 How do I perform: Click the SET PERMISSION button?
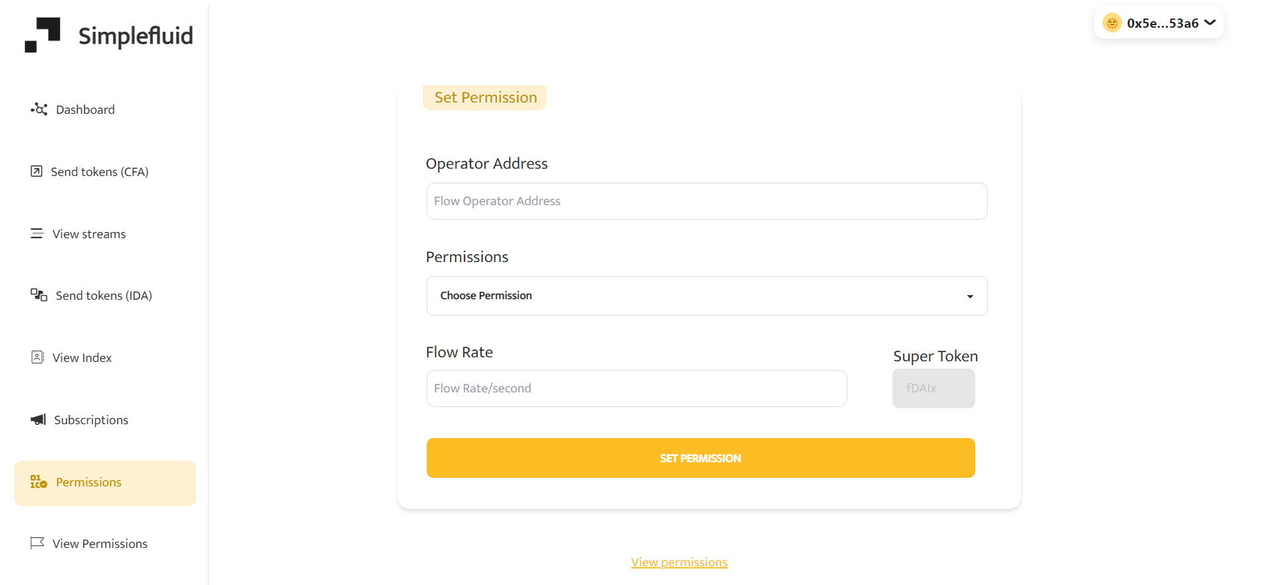701,458
